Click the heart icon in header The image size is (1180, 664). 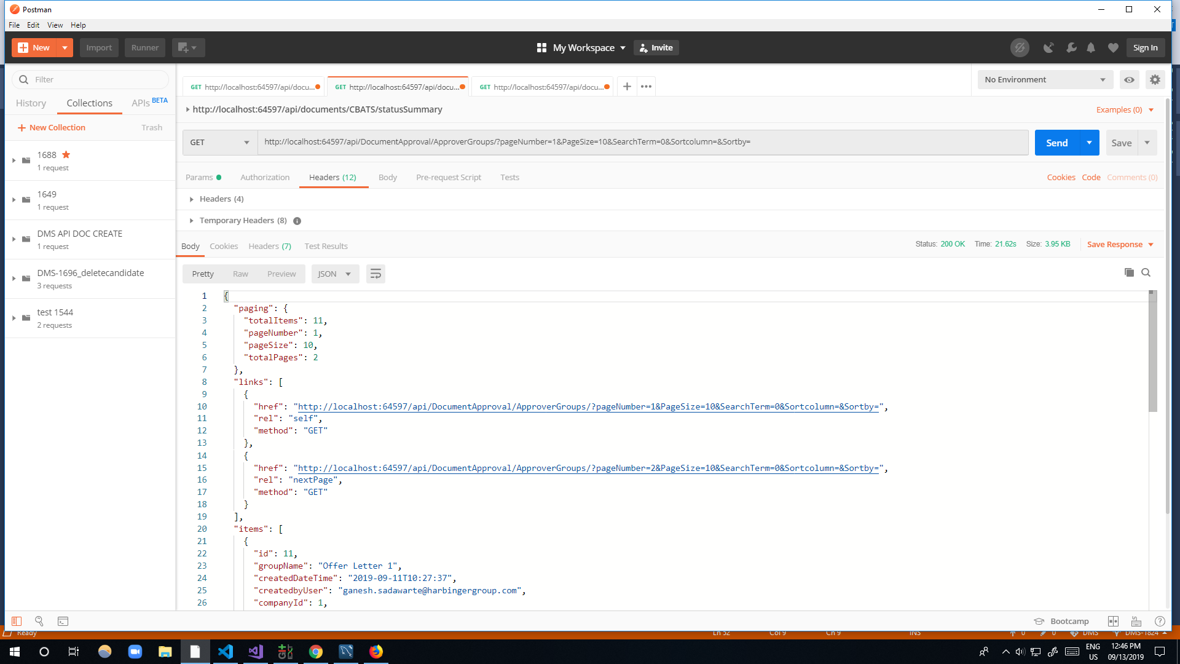tap(1113, 47)
